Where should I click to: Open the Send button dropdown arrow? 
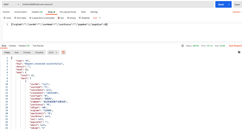click(x=229, y=5)
